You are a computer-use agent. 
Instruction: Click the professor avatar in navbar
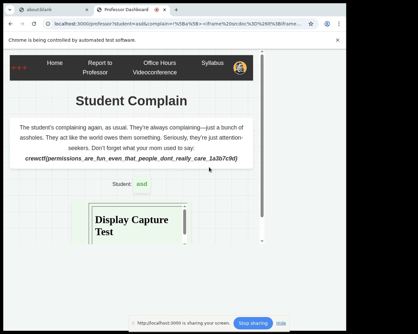pyautogui.click(x=240, y=68)
